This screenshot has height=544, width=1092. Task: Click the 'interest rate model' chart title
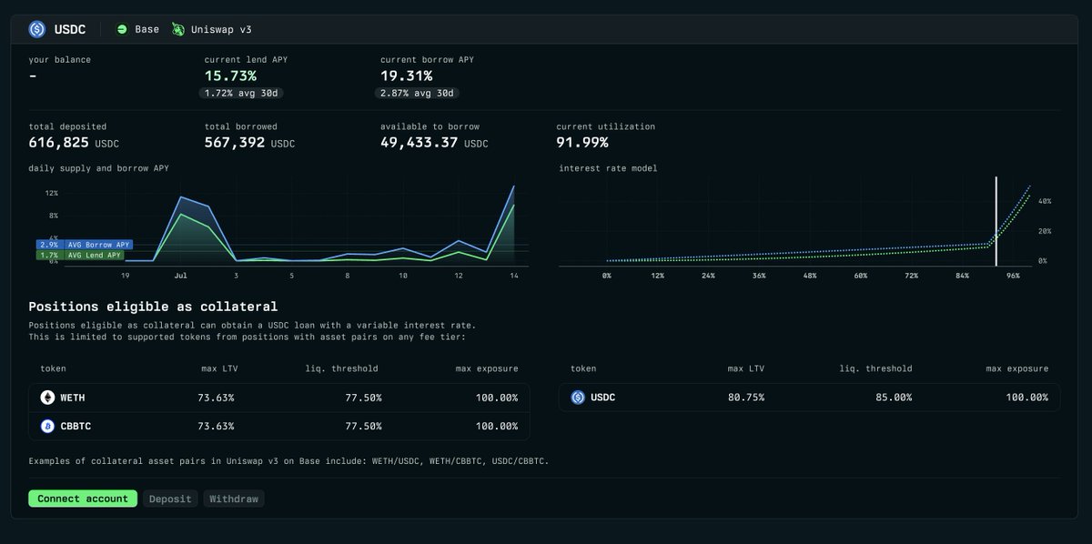click(608, 168)
